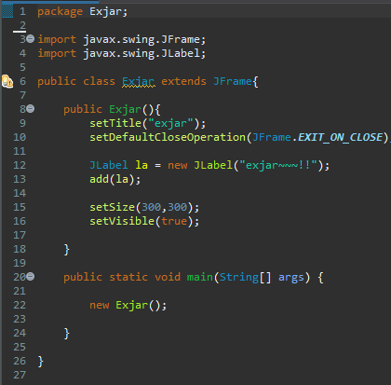Collapse the import block fold on line 3
Screen dimensions: 391x385
30,39
